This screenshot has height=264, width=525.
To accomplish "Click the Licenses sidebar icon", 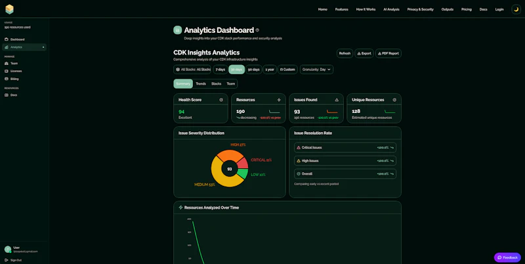I will [7, 71].
